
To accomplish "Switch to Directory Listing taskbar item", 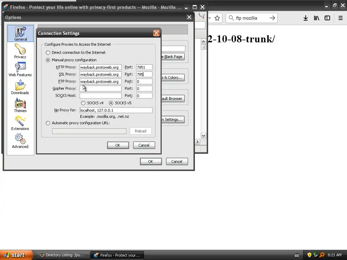I will point(63,255).
